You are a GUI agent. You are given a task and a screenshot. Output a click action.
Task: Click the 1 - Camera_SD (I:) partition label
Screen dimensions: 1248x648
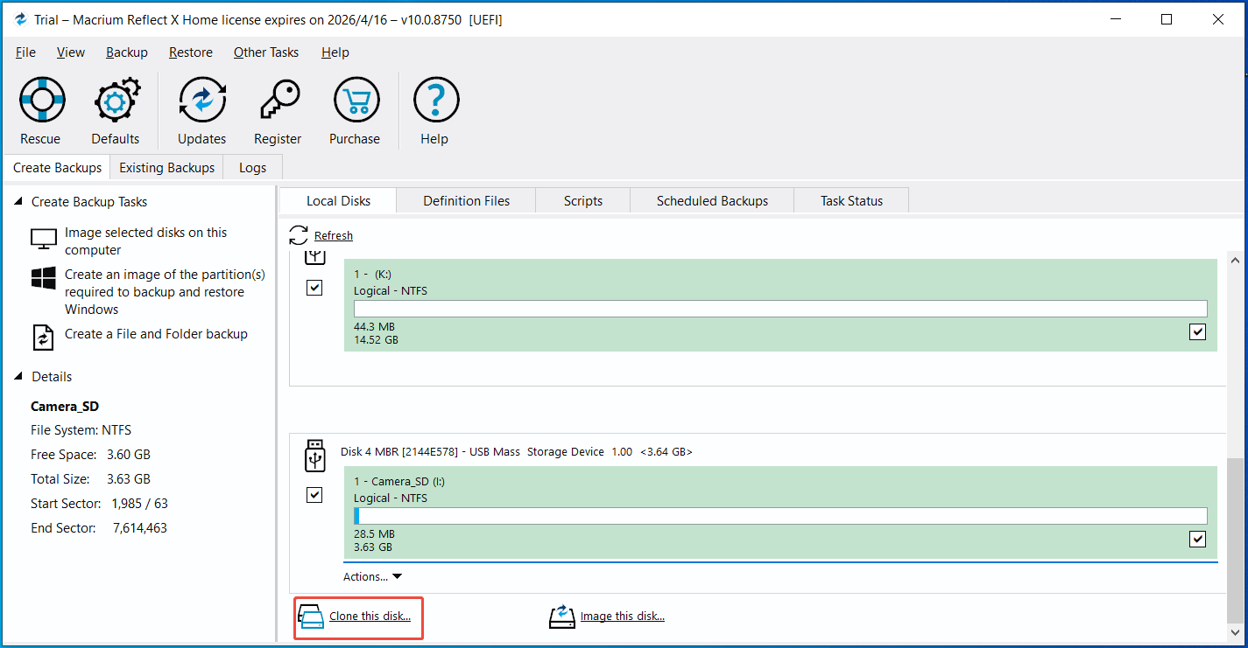click(x=399, y=482)
